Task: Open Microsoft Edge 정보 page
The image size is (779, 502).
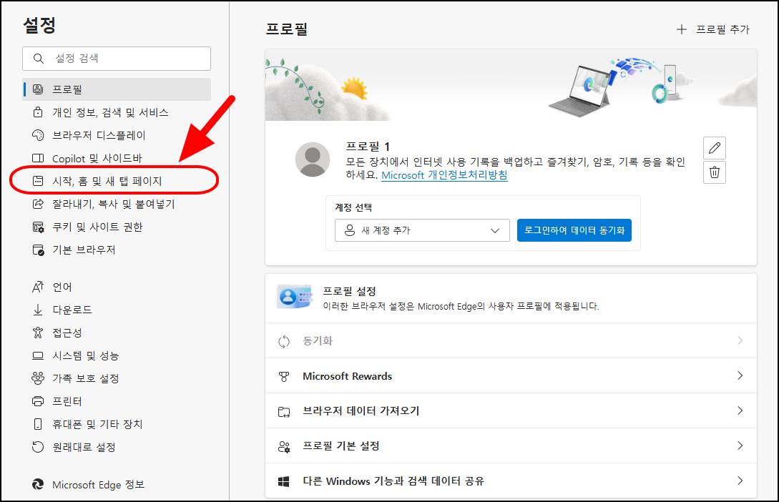Action: tap(117, 485)
